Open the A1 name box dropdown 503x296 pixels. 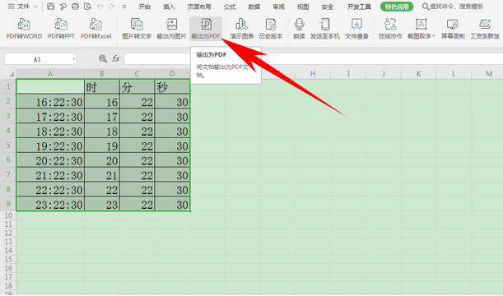point(74,59)
